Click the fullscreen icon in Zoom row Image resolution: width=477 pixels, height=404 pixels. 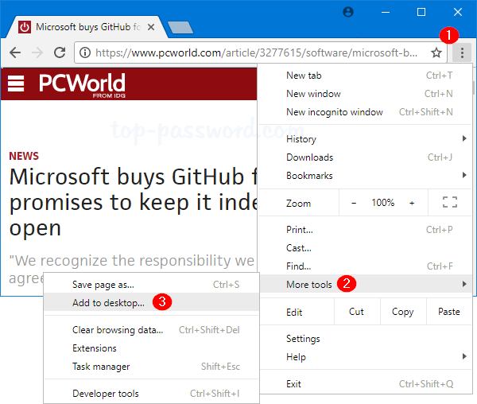(x=450, y=202)
